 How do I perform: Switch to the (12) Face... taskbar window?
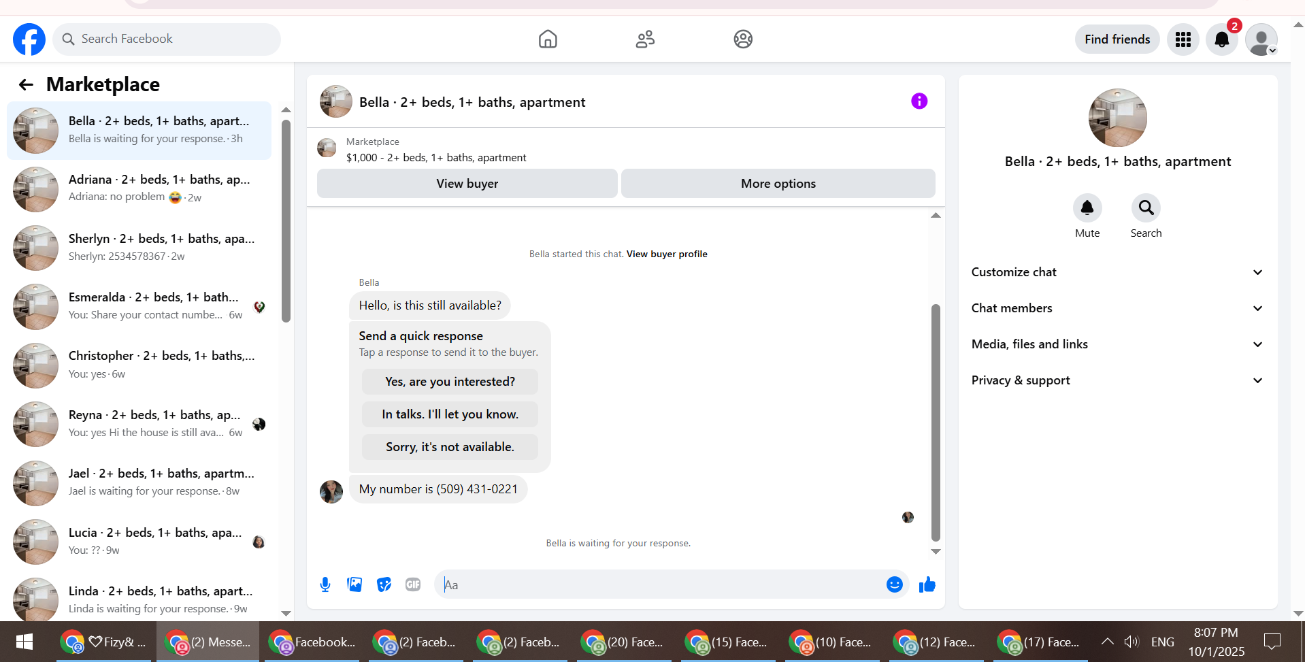936,642
